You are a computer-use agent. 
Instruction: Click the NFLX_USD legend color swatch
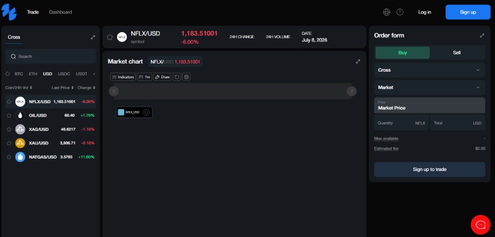tap(121, 112)
